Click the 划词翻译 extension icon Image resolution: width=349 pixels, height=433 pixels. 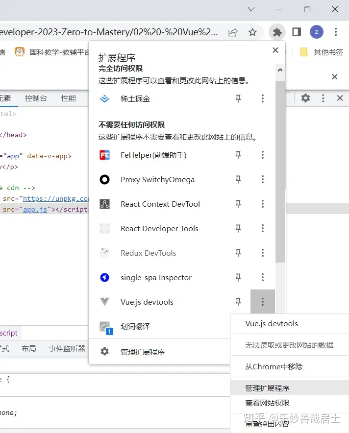coord(106,328)
